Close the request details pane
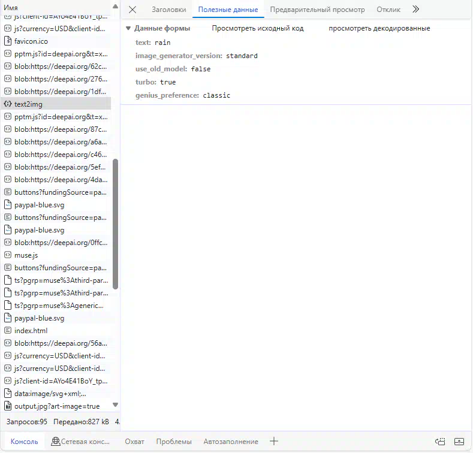Image resolution: width=473 pixels, height=453 pixels. coord(132,10)
